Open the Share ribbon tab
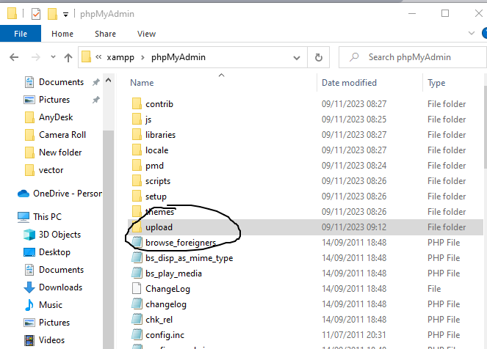 (105, 34)
